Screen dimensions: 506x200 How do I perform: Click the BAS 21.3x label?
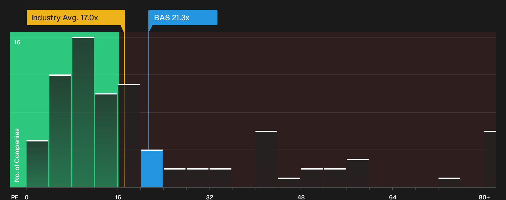point(183,18)
